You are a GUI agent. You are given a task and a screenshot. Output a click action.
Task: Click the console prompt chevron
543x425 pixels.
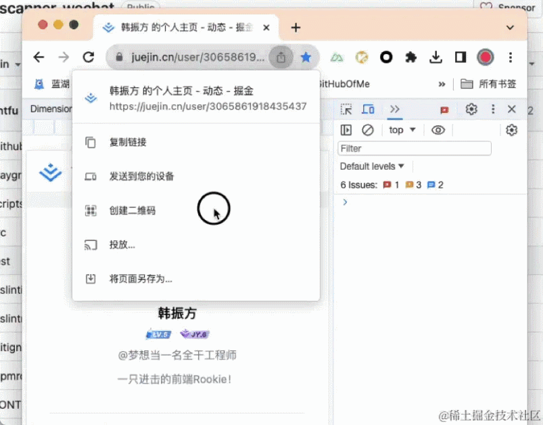[345, 202]
